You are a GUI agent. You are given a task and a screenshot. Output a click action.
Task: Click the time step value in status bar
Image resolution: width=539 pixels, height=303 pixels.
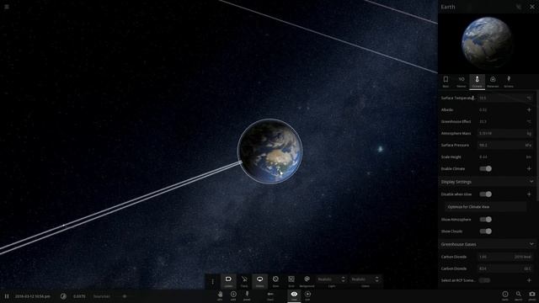[x=79, y=296]
